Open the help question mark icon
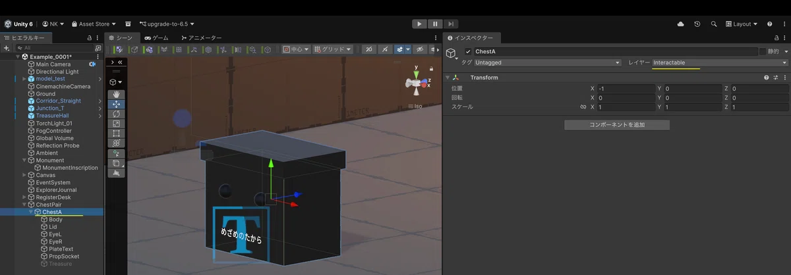Image resolution: width=791 pixels, height=275 pixels. point(769,24)
